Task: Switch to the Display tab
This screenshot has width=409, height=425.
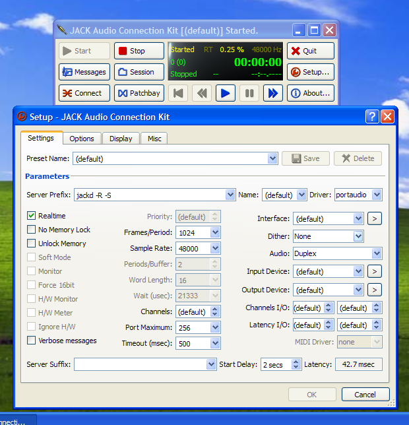Action: [x=121, y=139]
